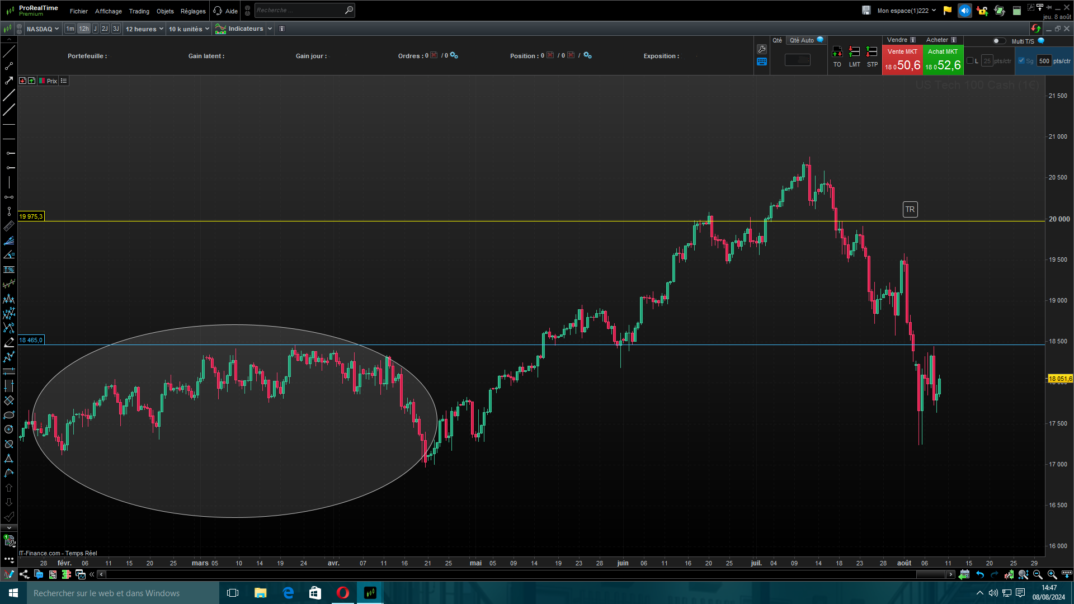Image resolution: width=1074 pixels, height=604 pixels.
Task: Enable the L limit checkbox
Action: tap(971, 61)
